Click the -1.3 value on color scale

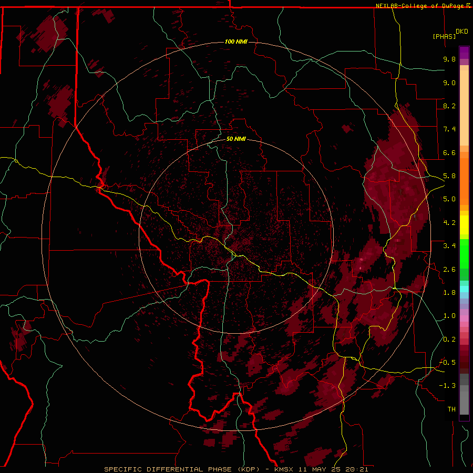click(x=447, y=386)
